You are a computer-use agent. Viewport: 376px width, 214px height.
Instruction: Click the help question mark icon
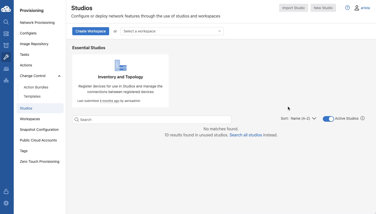click(347, 8)
